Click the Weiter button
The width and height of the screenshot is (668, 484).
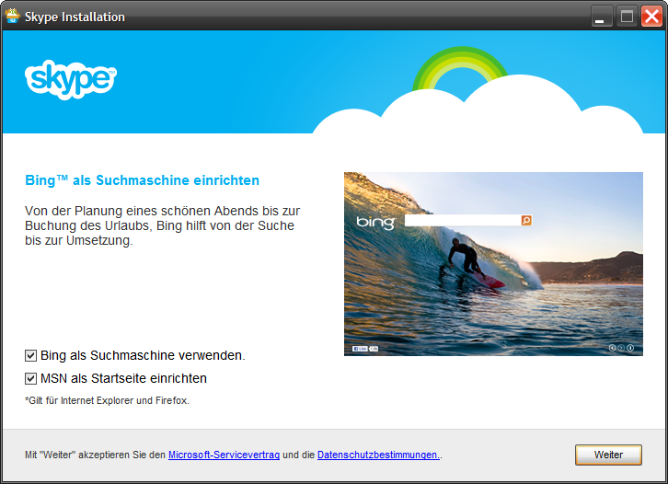[x=608, y=455]
